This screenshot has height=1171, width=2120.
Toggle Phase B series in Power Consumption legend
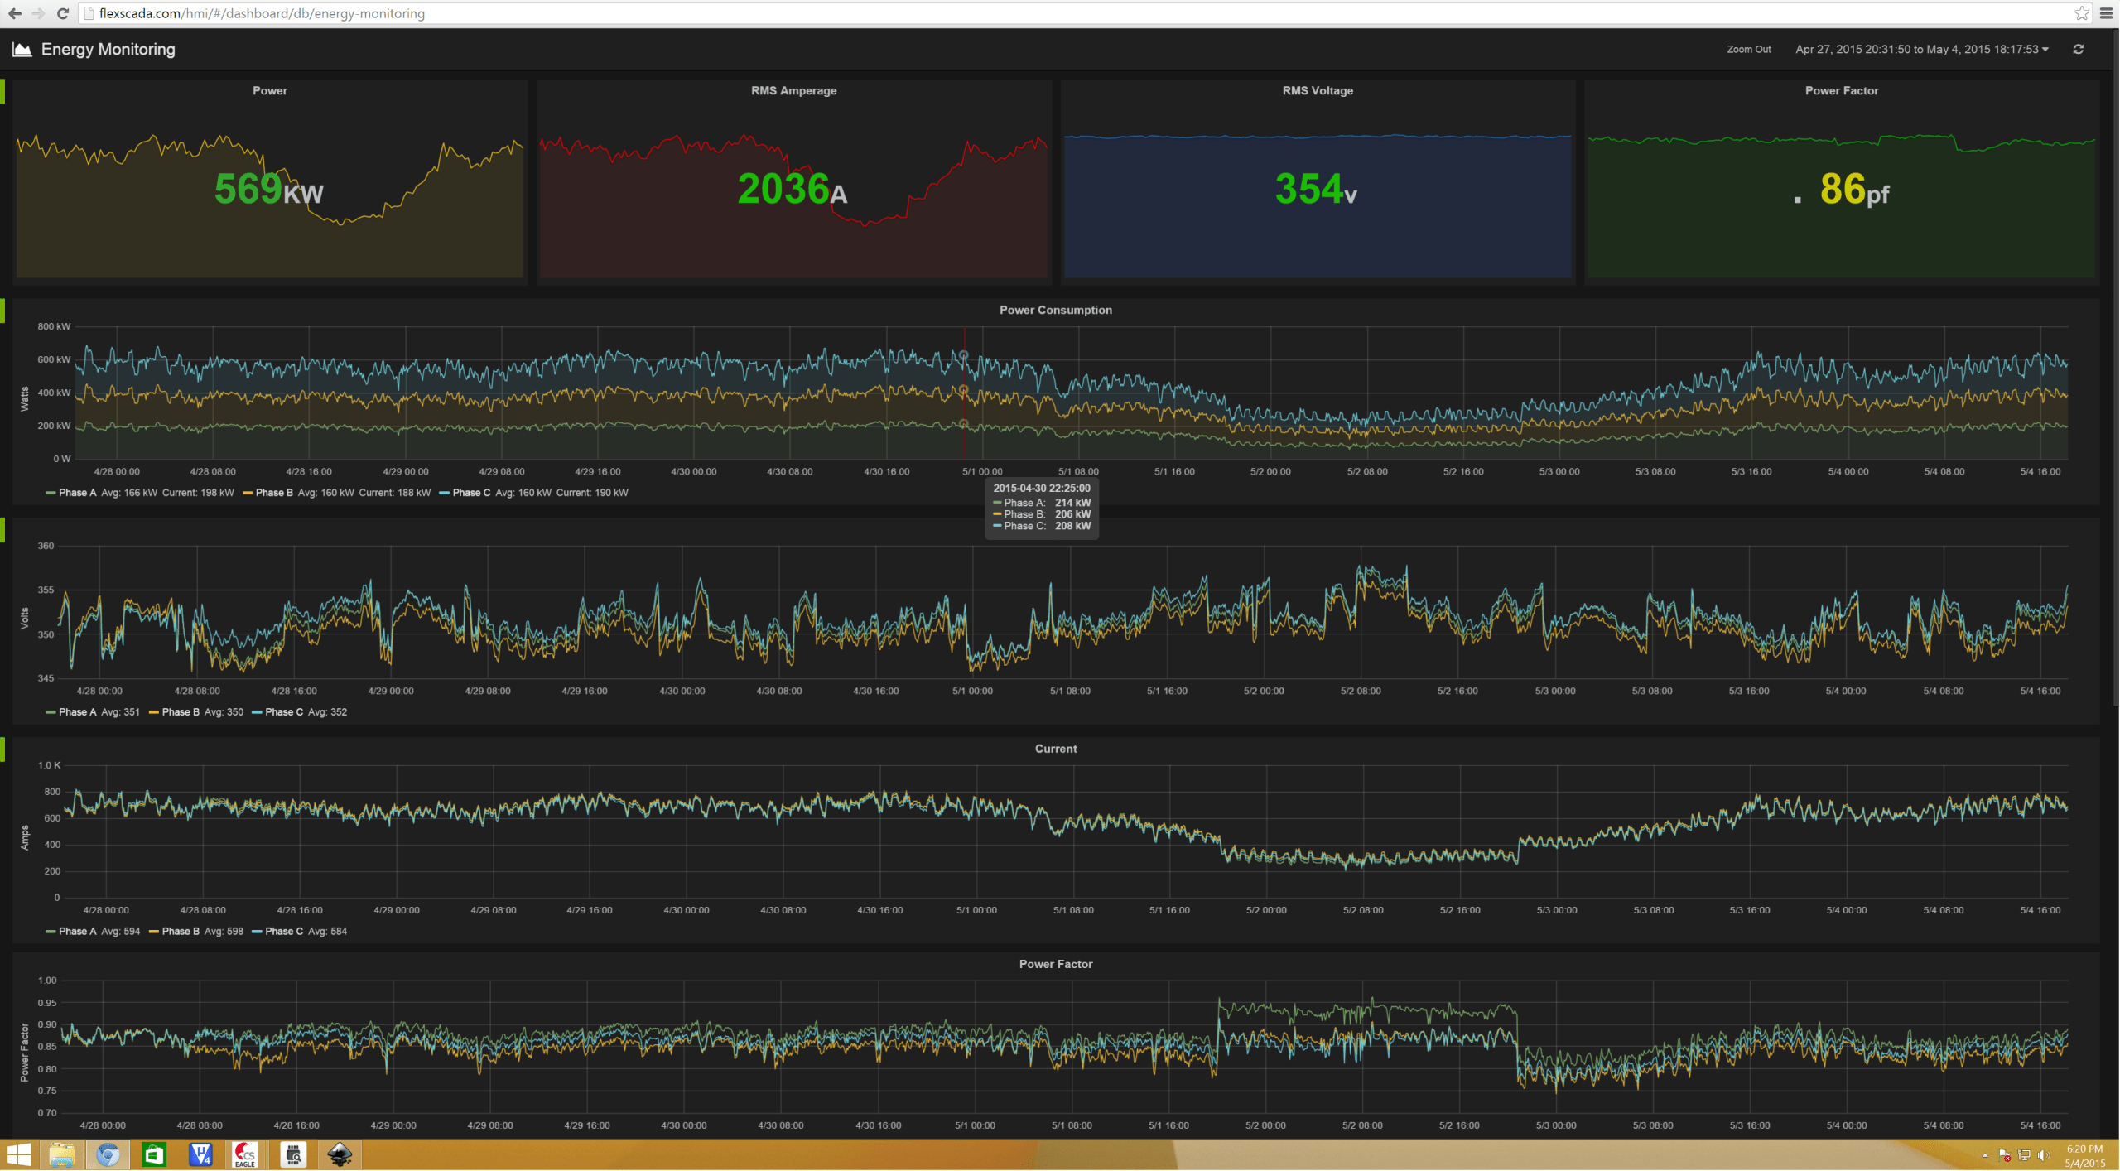(274, 493)
